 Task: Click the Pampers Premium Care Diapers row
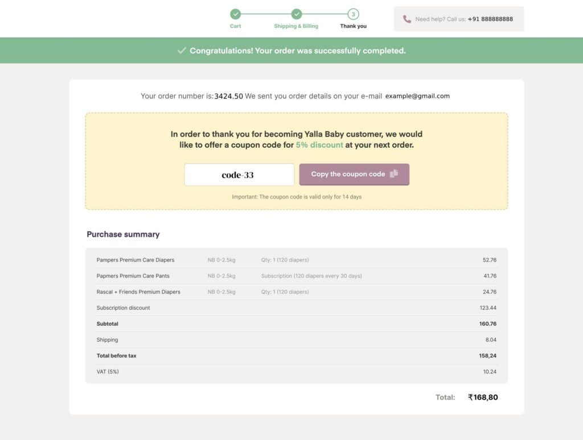[136, 260]
